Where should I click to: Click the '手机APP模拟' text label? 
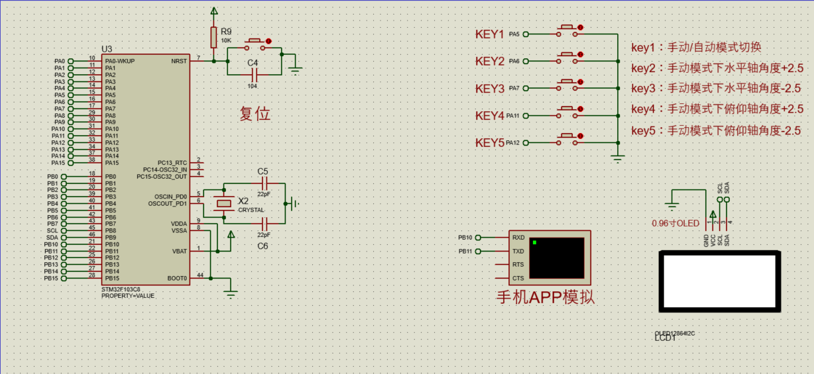tap(545, 298)
